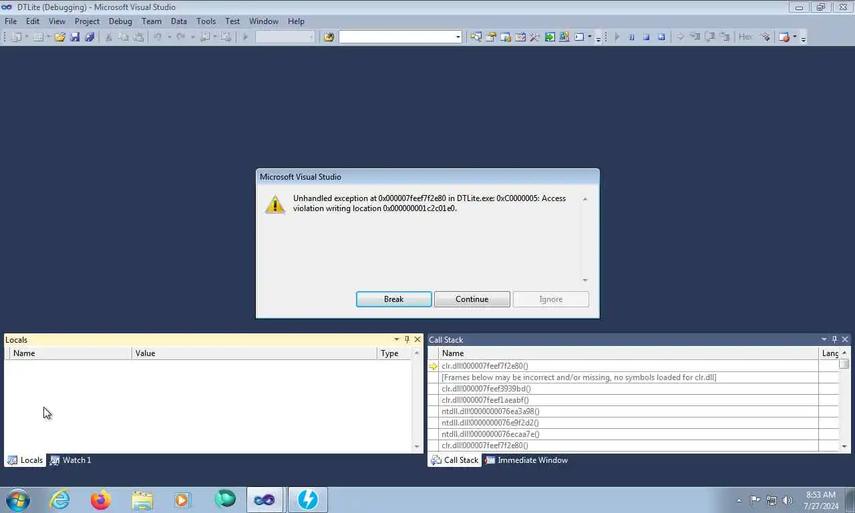Click the Break button in the dialog
The image size is (855, 513).
(x=393, y=299)
